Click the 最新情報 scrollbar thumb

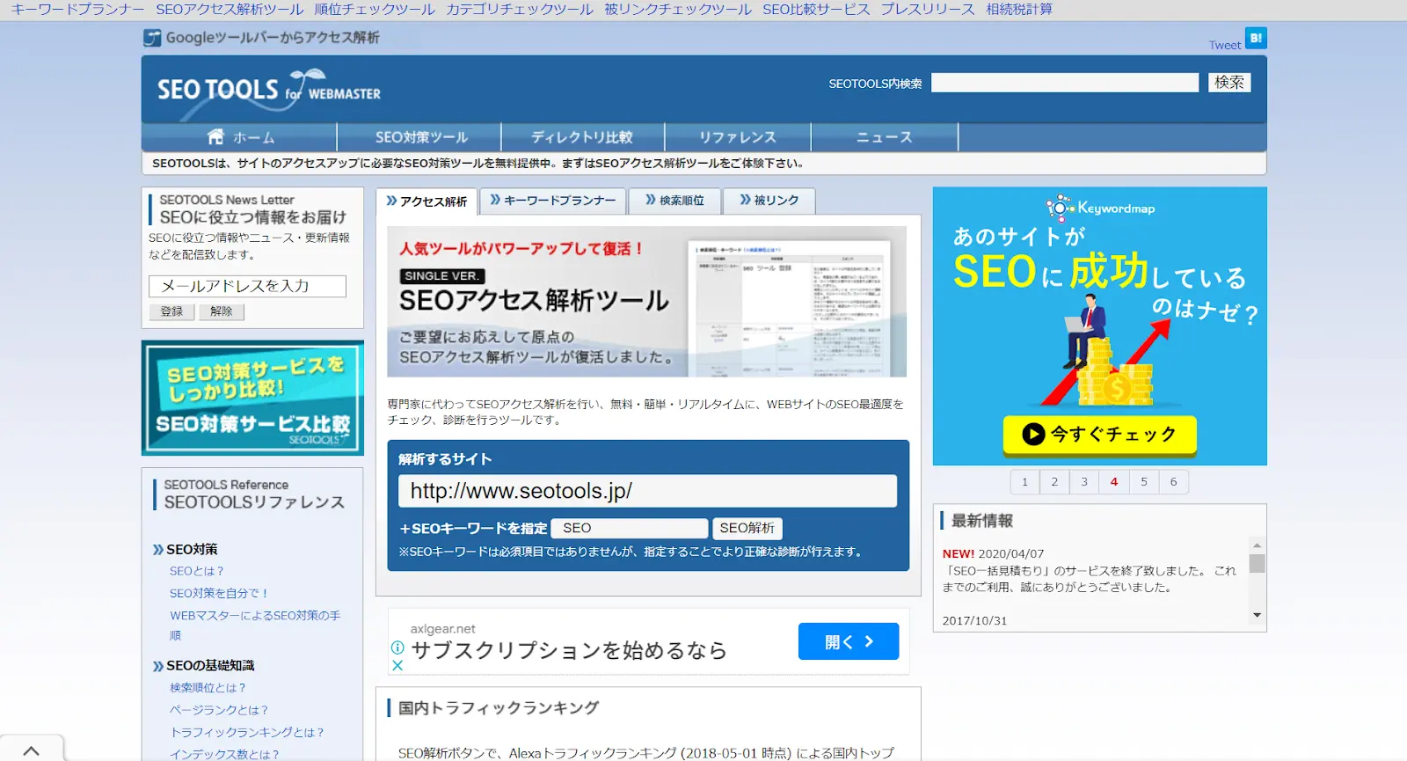click(x=1257, y=564)
